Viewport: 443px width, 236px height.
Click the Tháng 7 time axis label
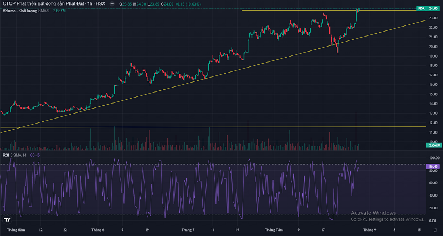tap(188, 229)
